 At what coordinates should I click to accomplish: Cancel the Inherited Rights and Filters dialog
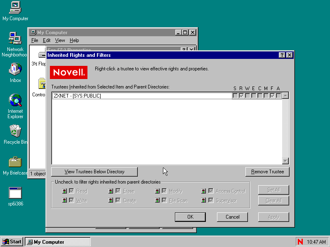[232, 217]
